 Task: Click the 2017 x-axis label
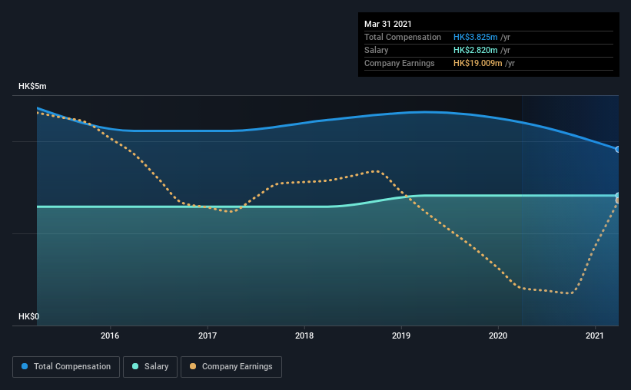(x=208, y=335)
